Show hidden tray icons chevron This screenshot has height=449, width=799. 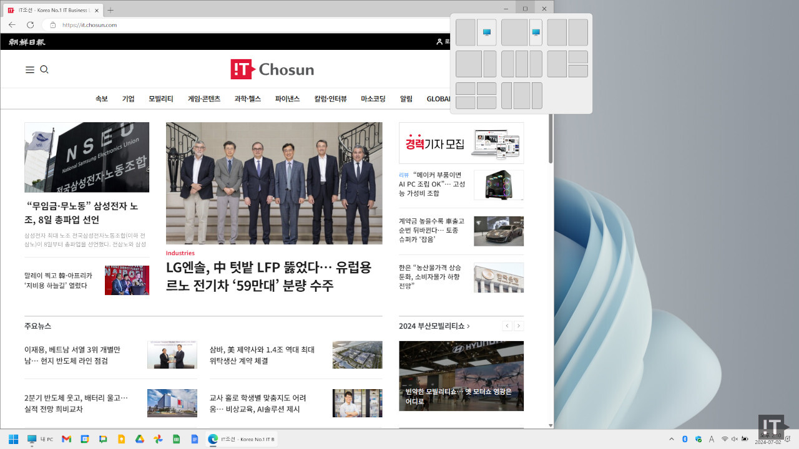672,439
